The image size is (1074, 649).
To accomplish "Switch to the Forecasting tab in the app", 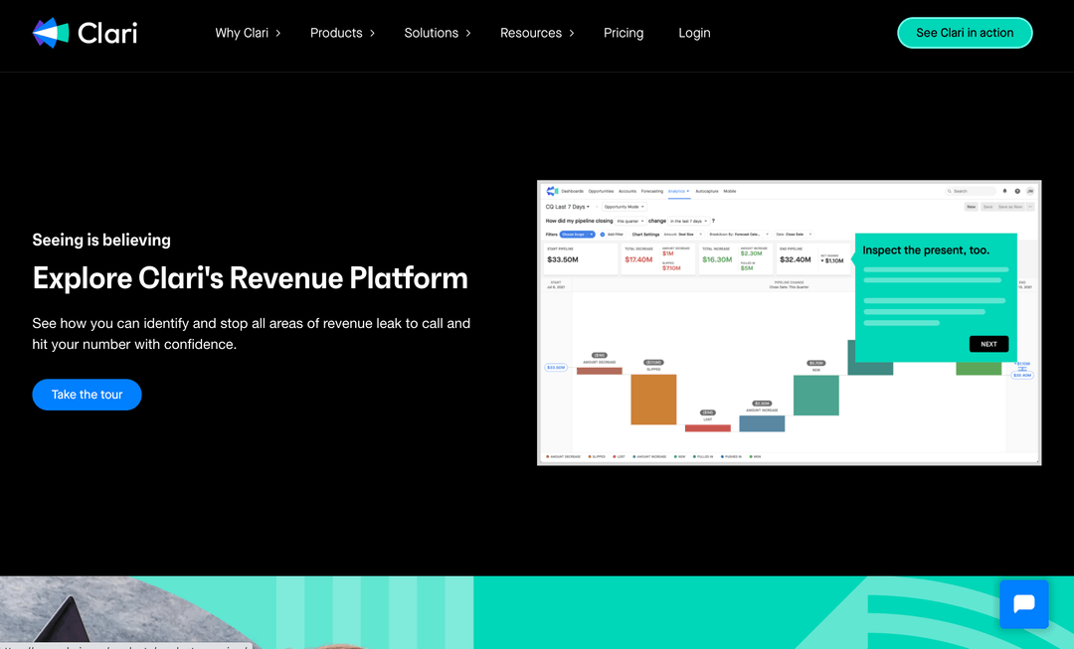I will point(650,191).
